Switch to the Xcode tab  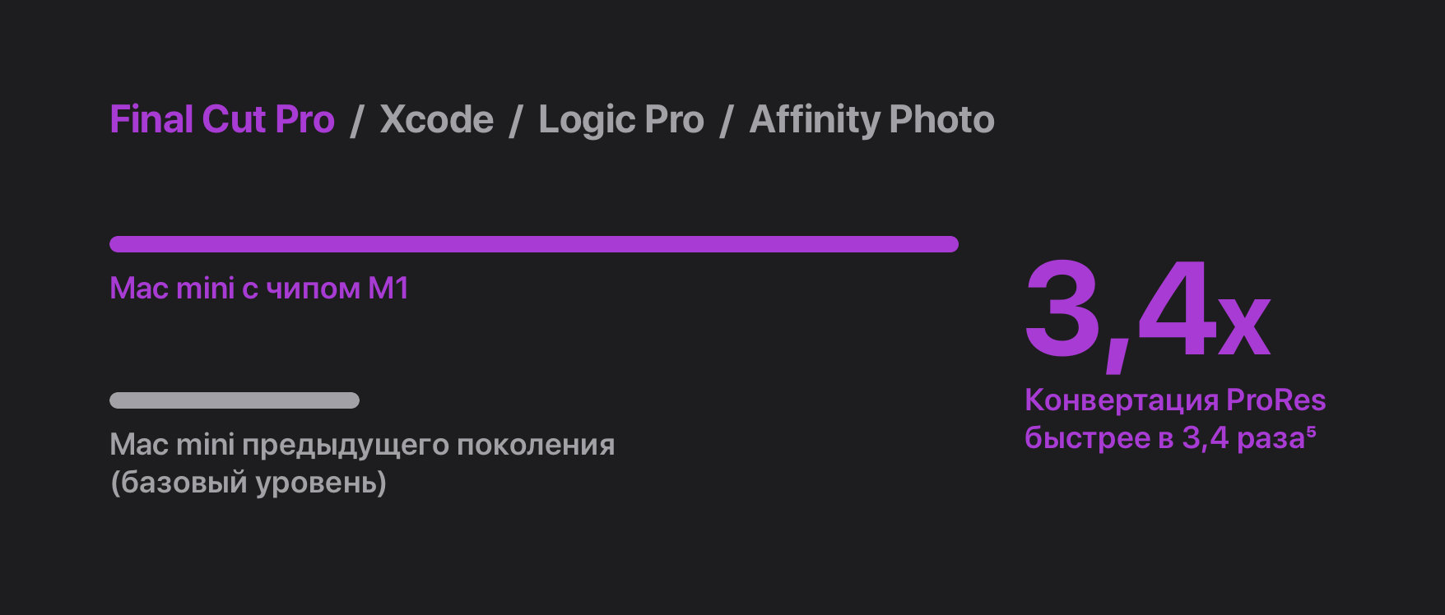[x=436, y=120]
